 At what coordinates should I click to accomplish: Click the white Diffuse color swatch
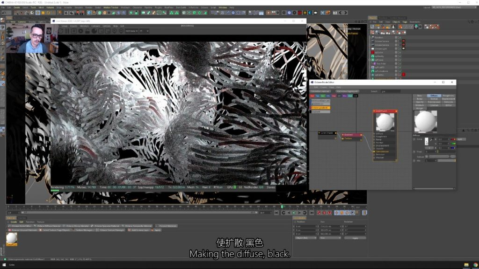coord(426,141)
